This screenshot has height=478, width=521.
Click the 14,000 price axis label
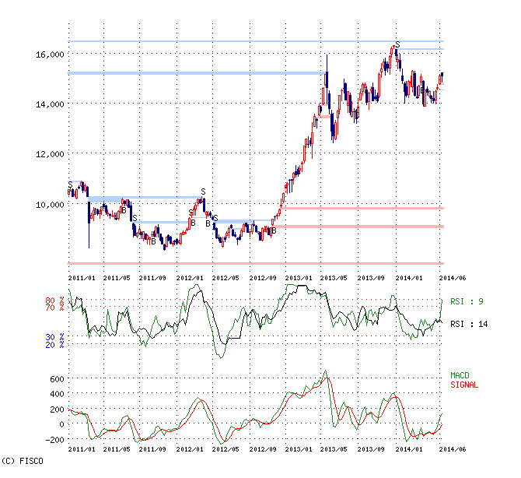point(51,104)
